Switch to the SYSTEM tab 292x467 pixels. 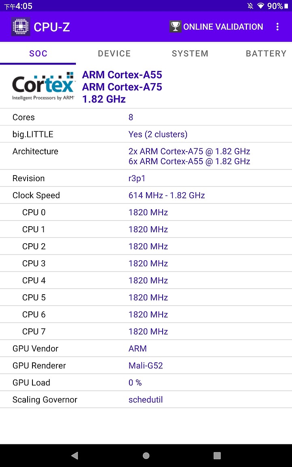tap(190, 54)
